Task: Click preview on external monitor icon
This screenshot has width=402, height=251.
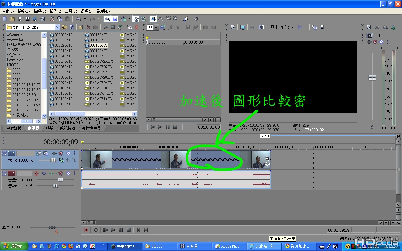Action: point(243,27)
